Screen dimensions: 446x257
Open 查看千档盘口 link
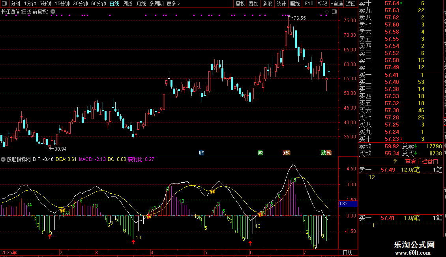click(x=422, y=162)
